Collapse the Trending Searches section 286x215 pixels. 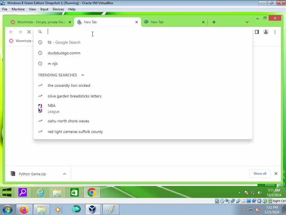point(83,75)
